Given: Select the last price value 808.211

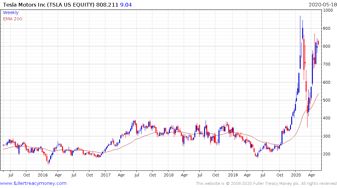Looking at the screenshot, I should click(x=107, y=5).
